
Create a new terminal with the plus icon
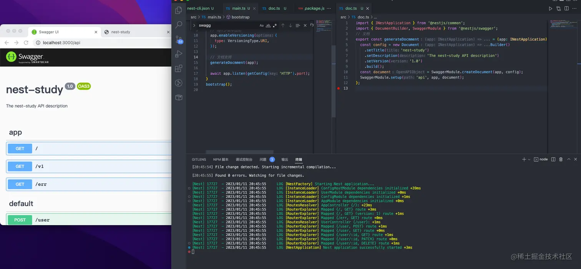524,159
